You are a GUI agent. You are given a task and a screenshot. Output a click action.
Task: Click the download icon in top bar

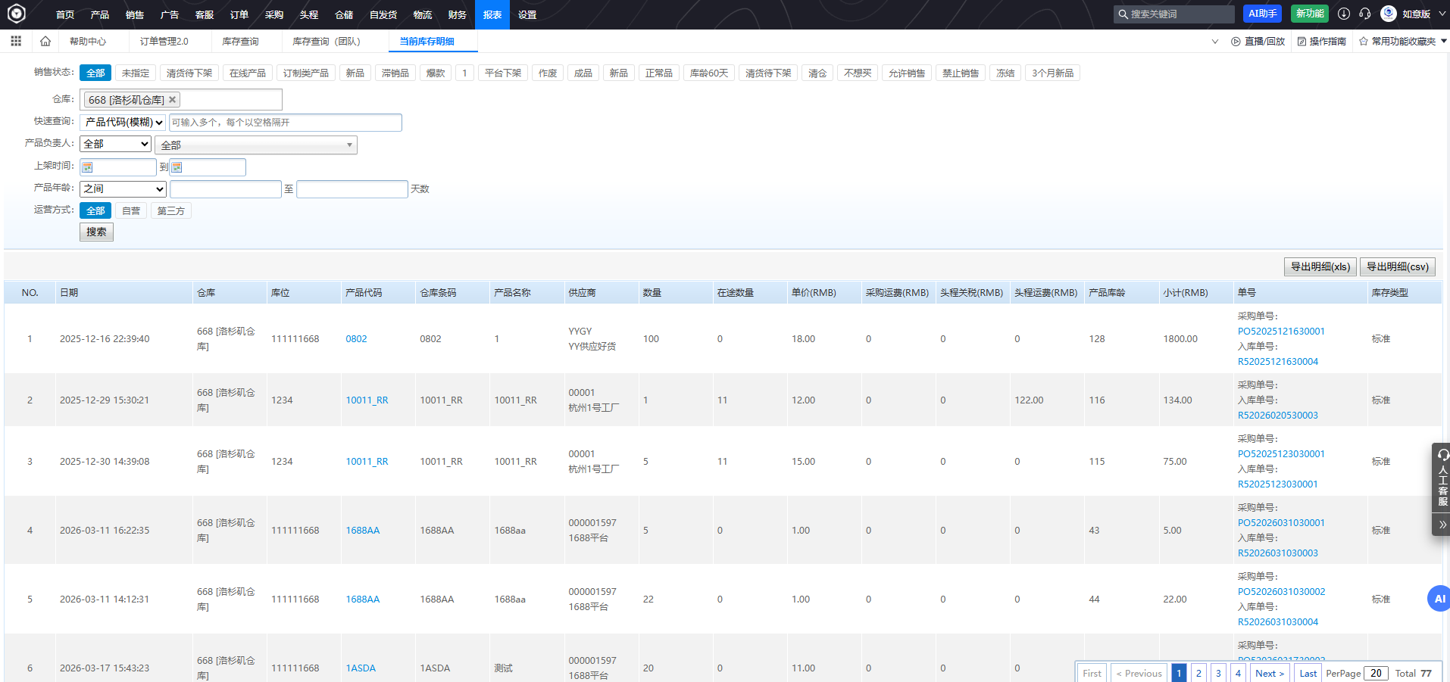pos(1344,14)
